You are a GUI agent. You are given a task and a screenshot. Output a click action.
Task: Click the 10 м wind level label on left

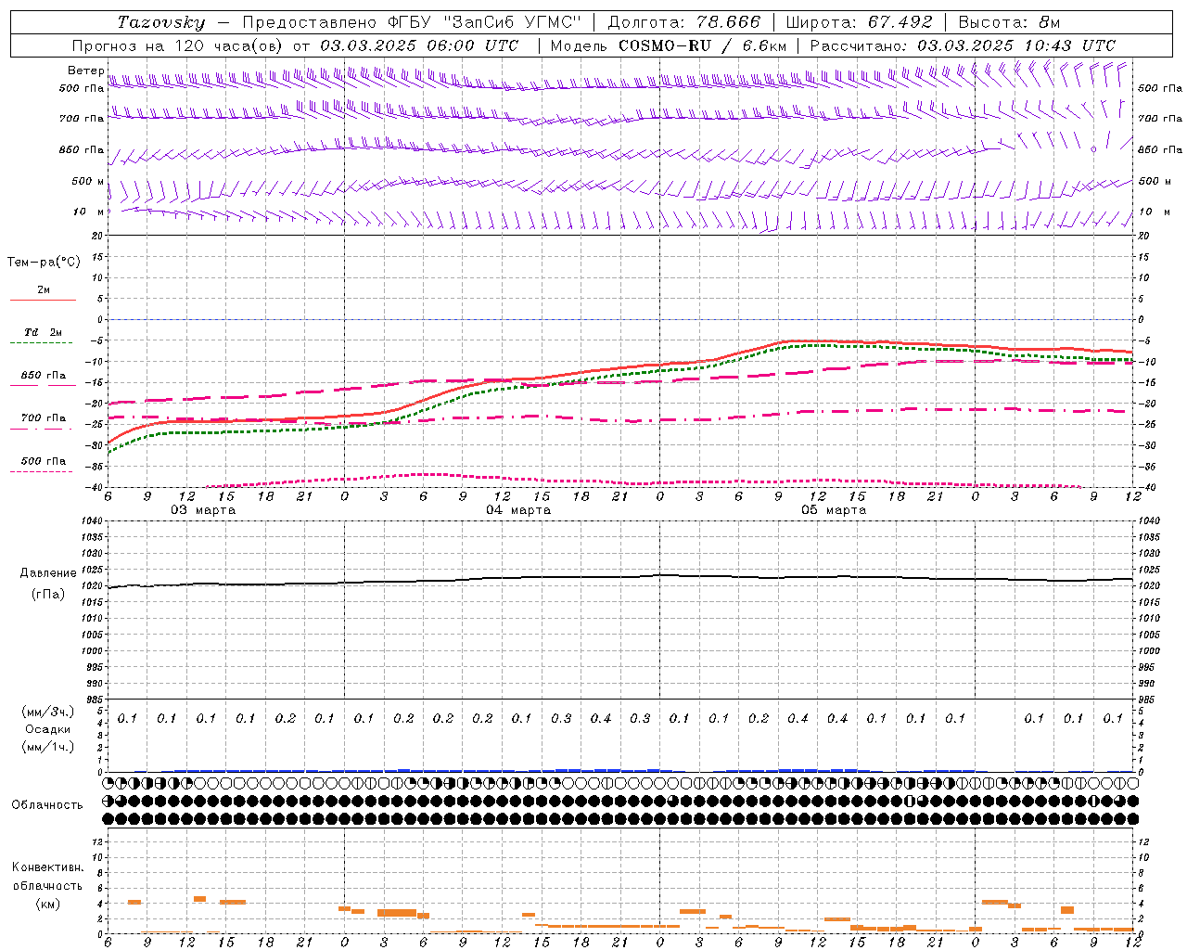point(88,212)
